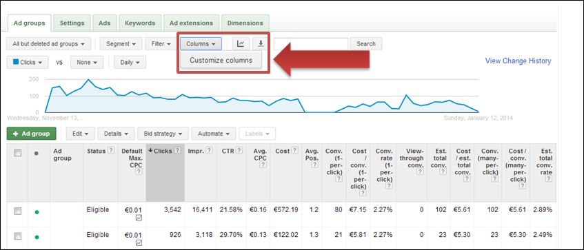Click the blue Clicks color square
This screenshot has width=584, height=250.
click(16, 62)
